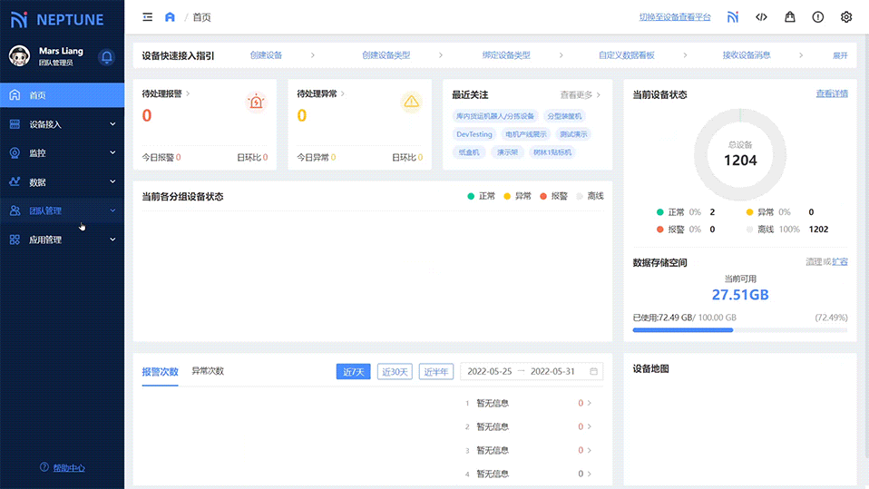Toggle the 正常 legend item in group status chart
Screen dimensions: 869x489
tap(482, 196)
